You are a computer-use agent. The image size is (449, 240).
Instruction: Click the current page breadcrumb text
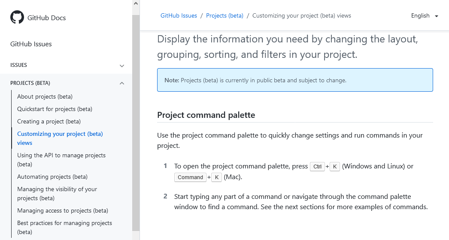301,16
